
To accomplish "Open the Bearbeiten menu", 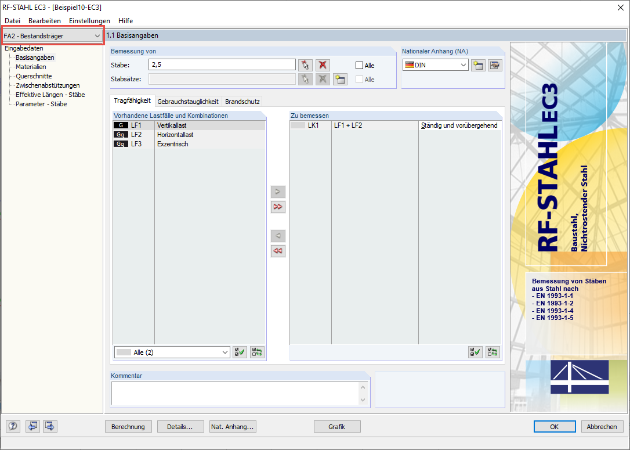I will click(45, 20).
